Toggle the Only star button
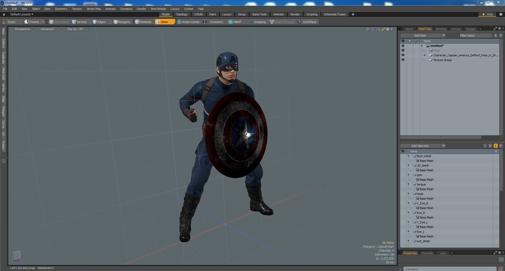 click(487, 14)
